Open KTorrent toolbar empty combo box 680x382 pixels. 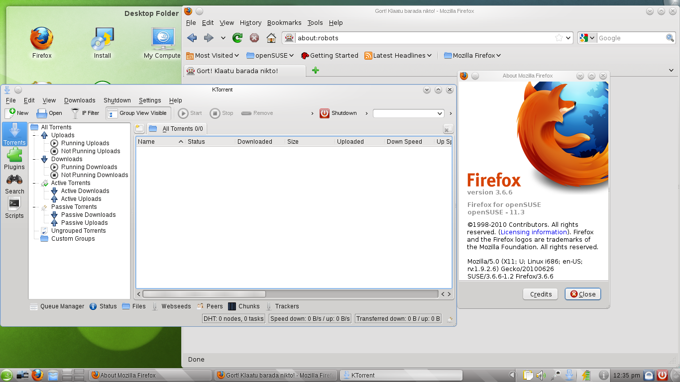(408, 113)
